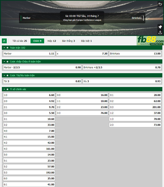Collapse the Cược Tài/Xỉu toàn trận section
164x187 pixels.
point(4,75)
